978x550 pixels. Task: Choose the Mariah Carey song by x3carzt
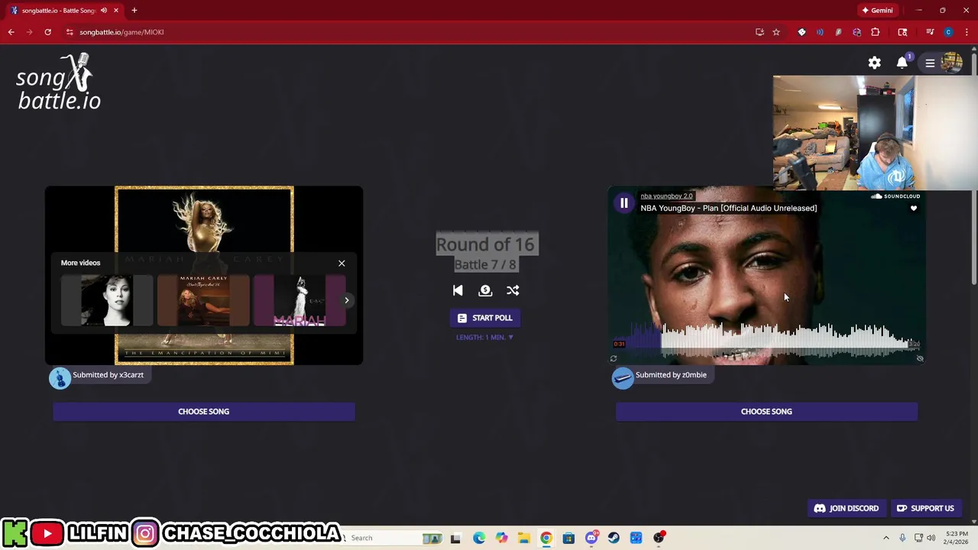204,412
